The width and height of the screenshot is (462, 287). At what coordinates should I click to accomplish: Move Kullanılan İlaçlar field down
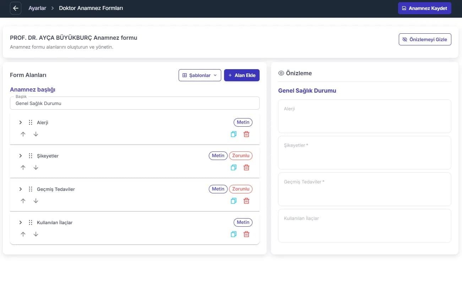click(36, 234)
